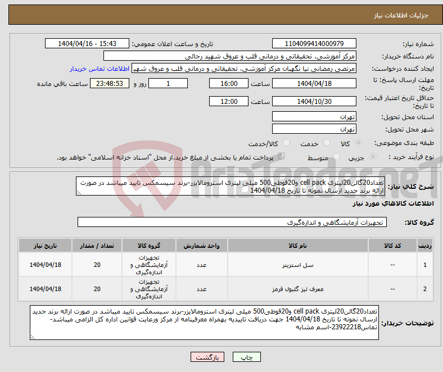The image size is (443, 372).
Task: Click quantity 20 in معرف لیز row
Action: (x=97, y=289)
